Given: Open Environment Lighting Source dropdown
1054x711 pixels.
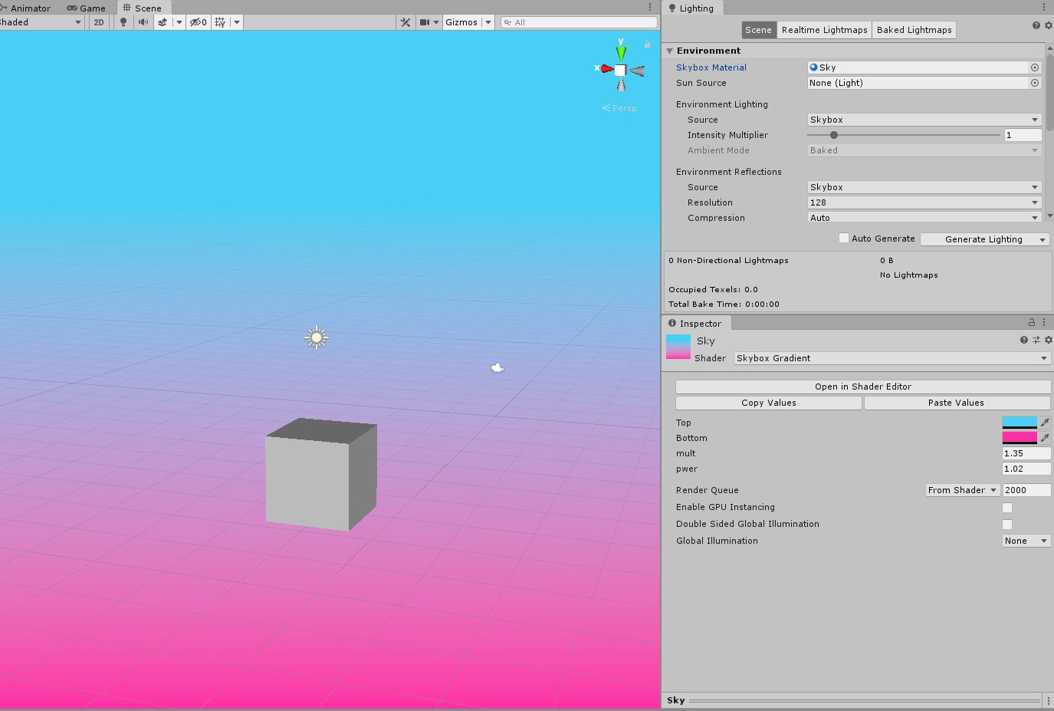Looking at the screenshot, I should click(x=924, y=120).
